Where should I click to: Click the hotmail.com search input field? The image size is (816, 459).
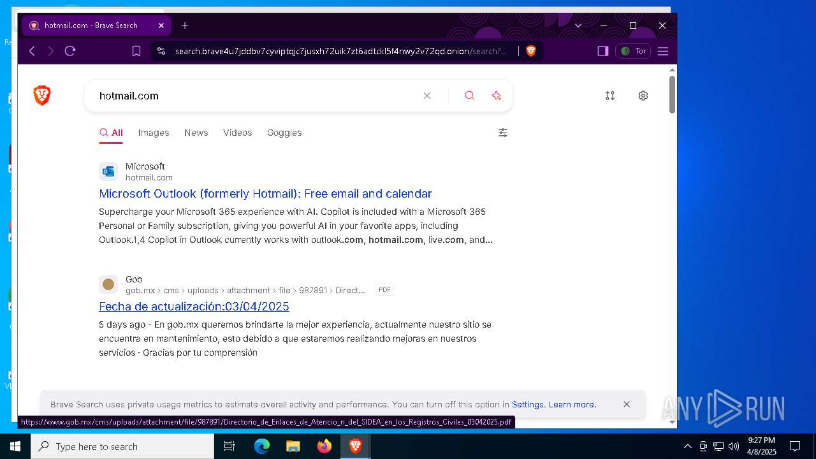click(x=255, y=96)
